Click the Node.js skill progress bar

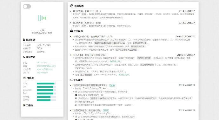[x=47, y=97]
